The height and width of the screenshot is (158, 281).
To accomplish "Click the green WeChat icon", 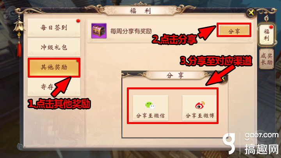I will point(150,105).
